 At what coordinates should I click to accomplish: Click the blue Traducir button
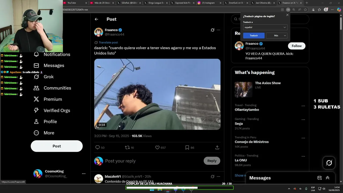(254, 36)
